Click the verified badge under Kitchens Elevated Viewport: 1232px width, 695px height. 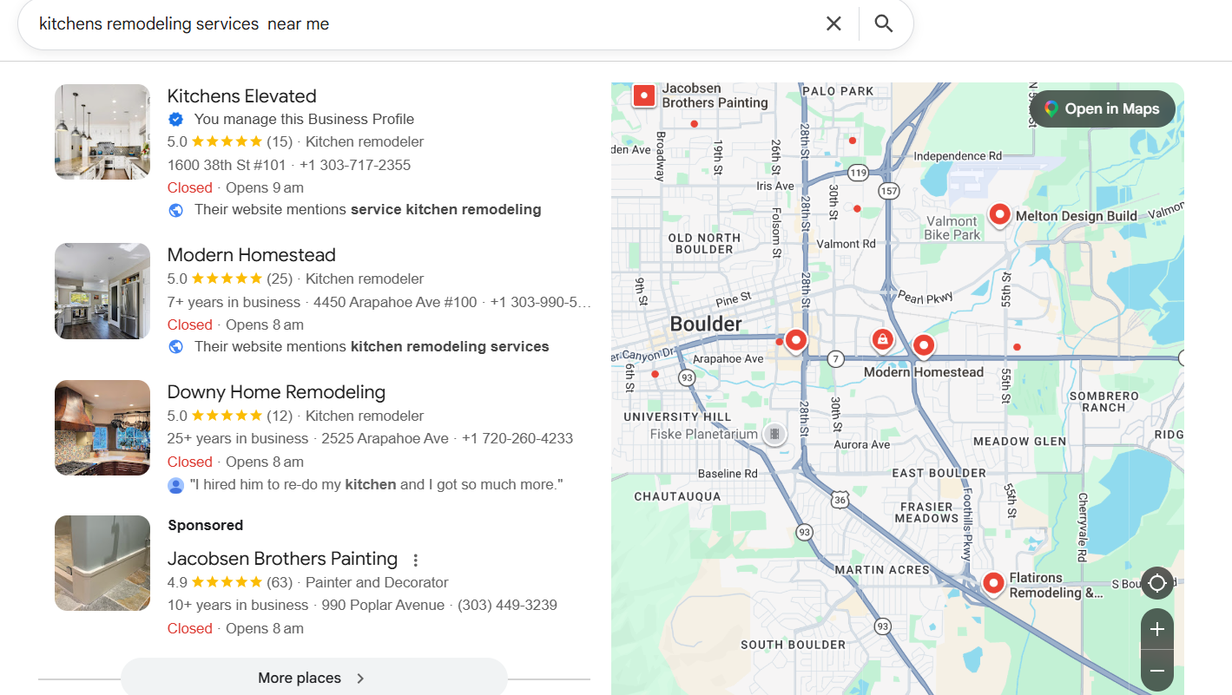(x=175, y=119)
